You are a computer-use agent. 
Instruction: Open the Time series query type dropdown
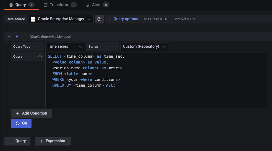[x=65, y=47]
